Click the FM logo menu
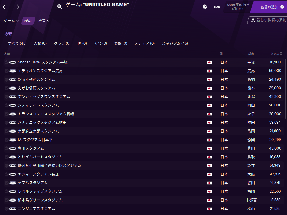The height and width of the screenshot is (215, 287). tap(217, 7)
